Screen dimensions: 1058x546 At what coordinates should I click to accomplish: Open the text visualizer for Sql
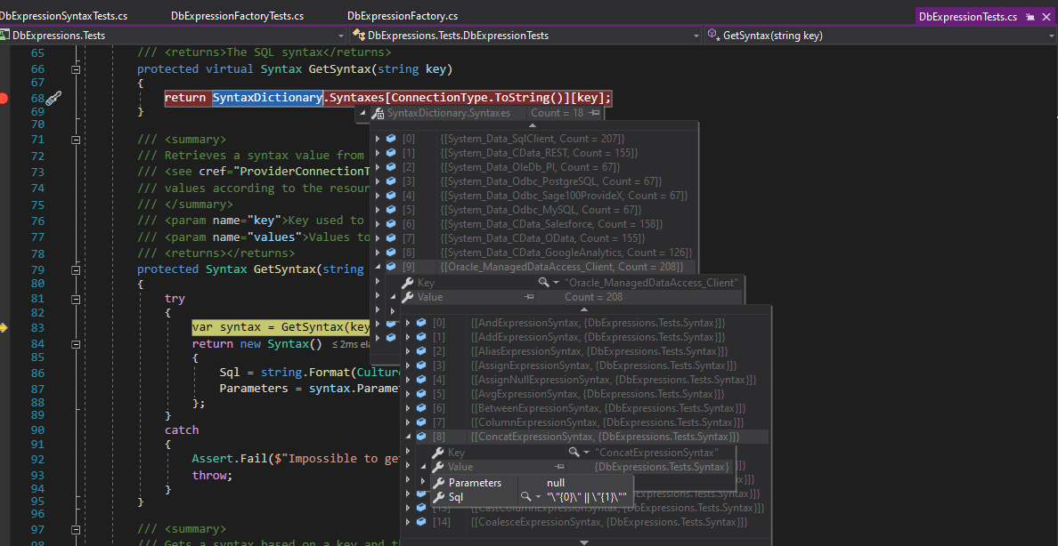coord(526,497)
